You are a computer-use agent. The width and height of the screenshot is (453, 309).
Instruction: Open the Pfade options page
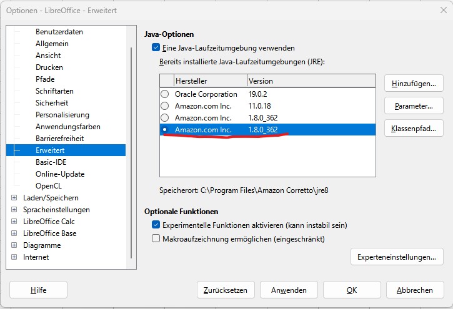click(45, 79)
